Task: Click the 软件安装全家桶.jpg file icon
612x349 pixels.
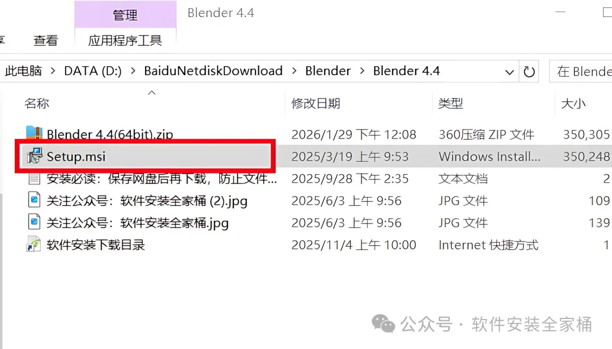Action: [x=35, y=222]
